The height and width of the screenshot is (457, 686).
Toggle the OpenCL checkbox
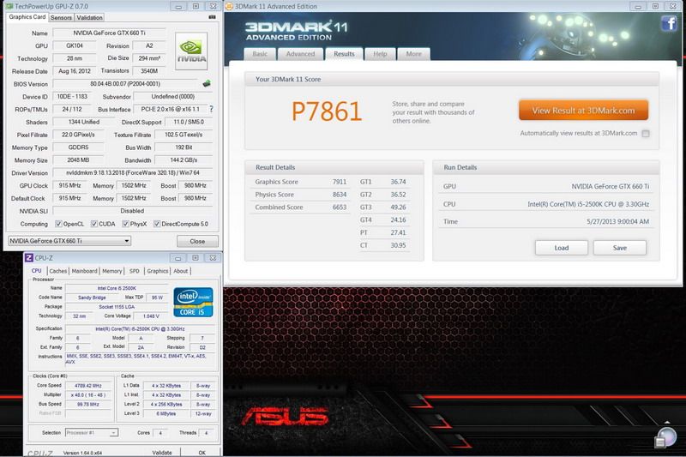click(x=59, y=224)
